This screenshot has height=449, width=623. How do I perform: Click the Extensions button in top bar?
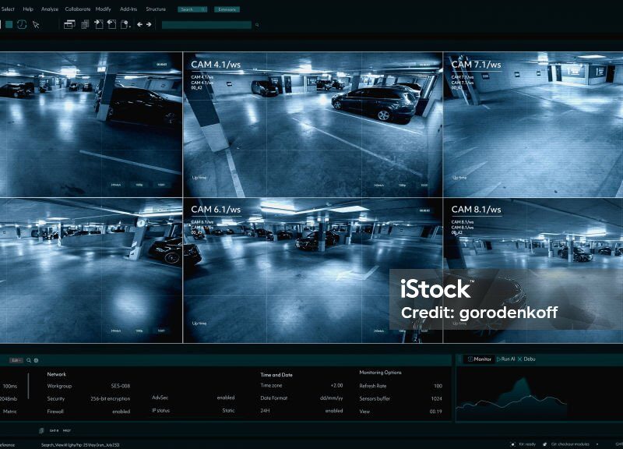[227, 9]
